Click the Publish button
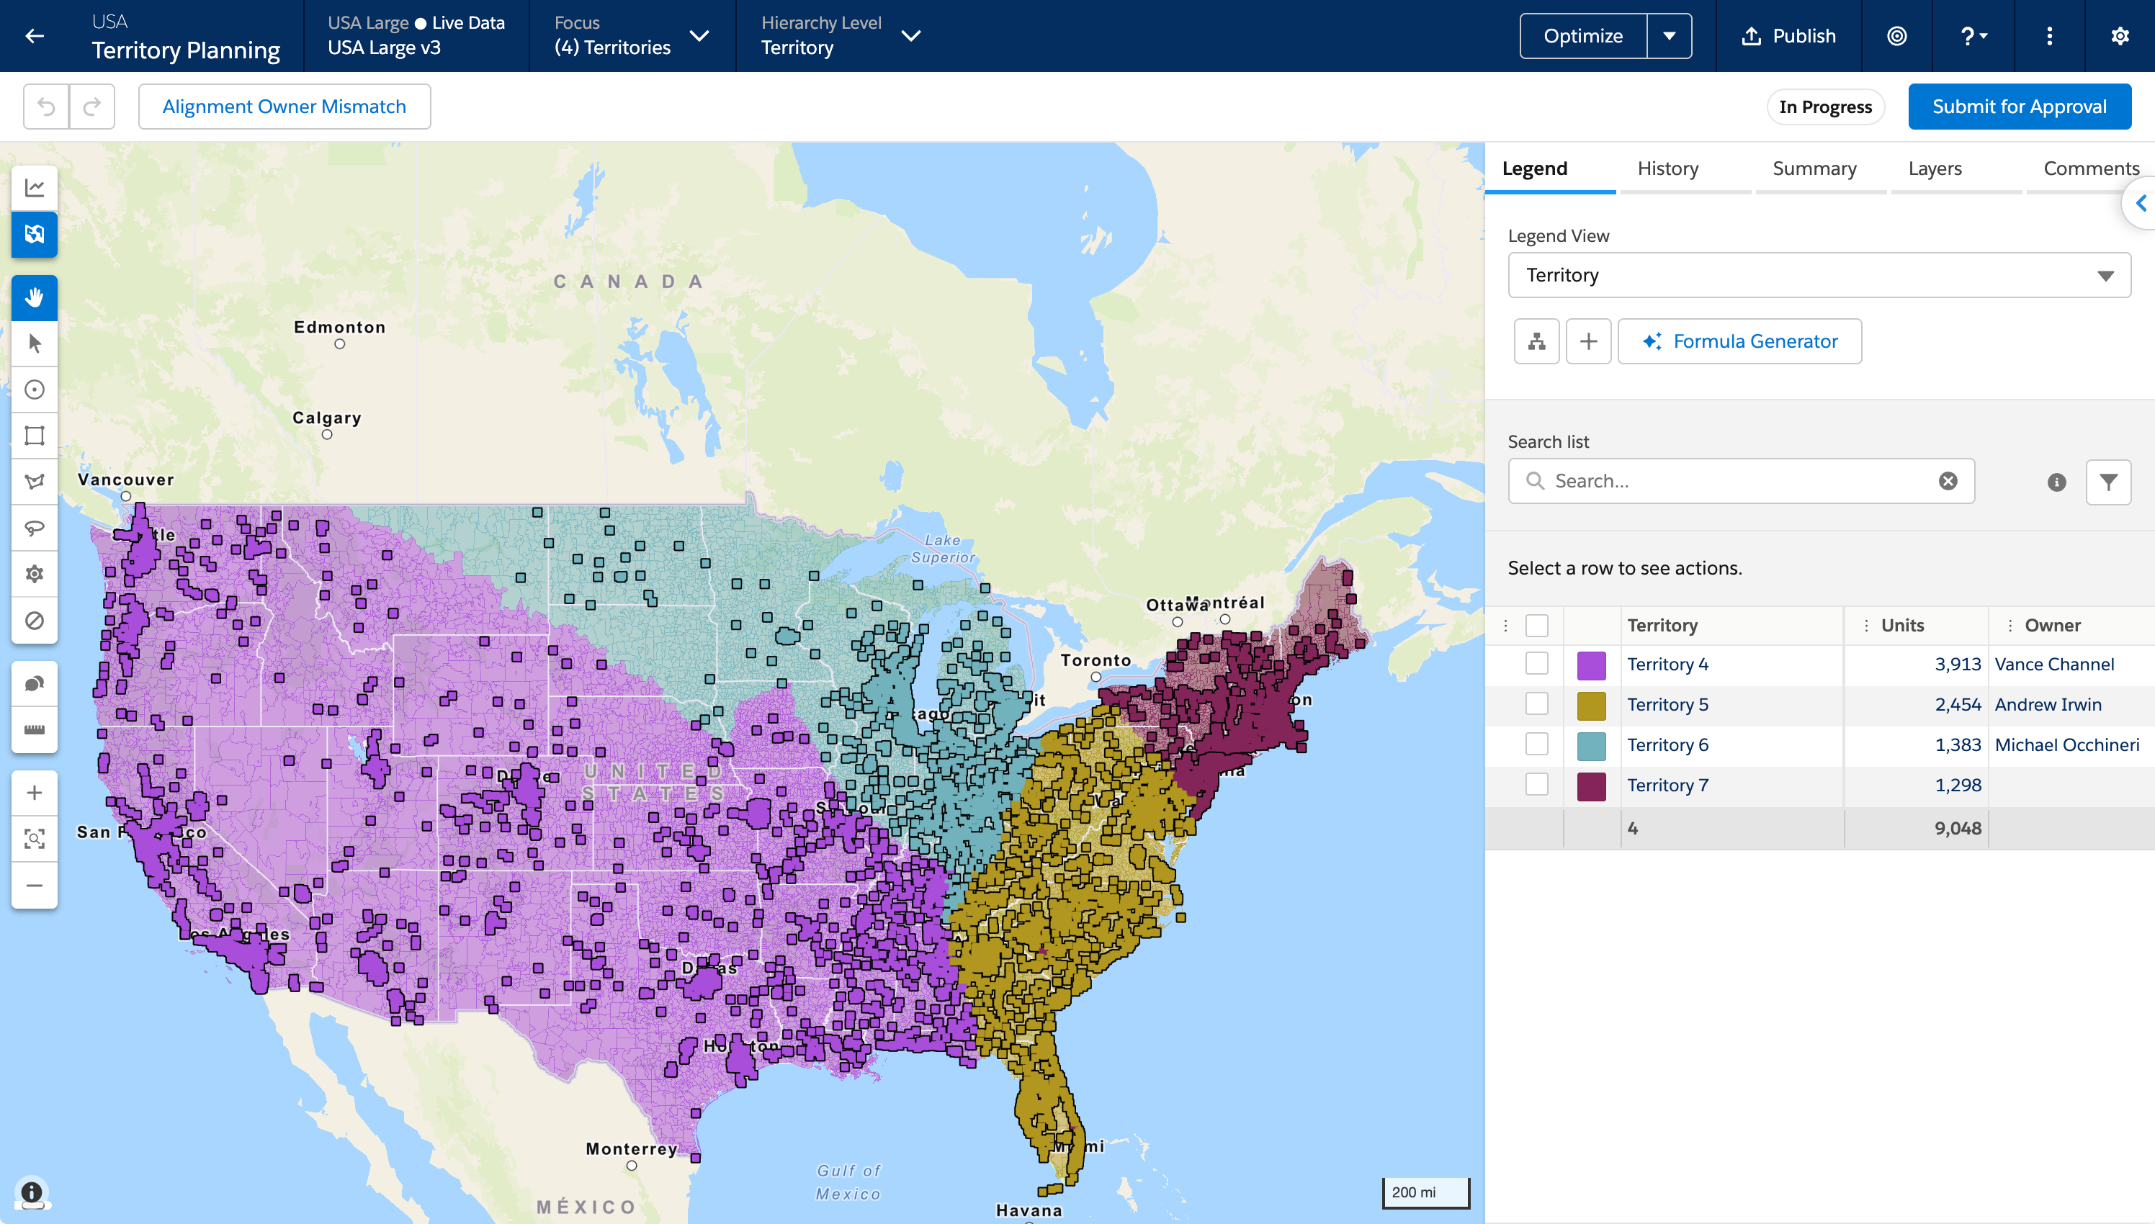The image size is (2155, 1224). pos(1788,36)
